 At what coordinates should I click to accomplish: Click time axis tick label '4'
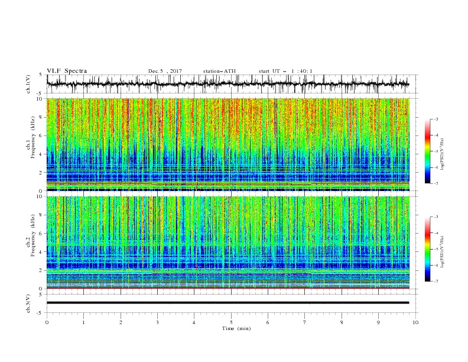[194, 322]
